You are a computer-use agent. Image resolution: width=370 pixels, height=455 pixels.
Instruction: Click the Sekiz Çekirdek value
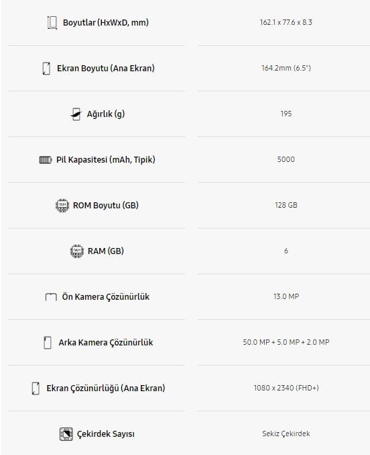286,433
